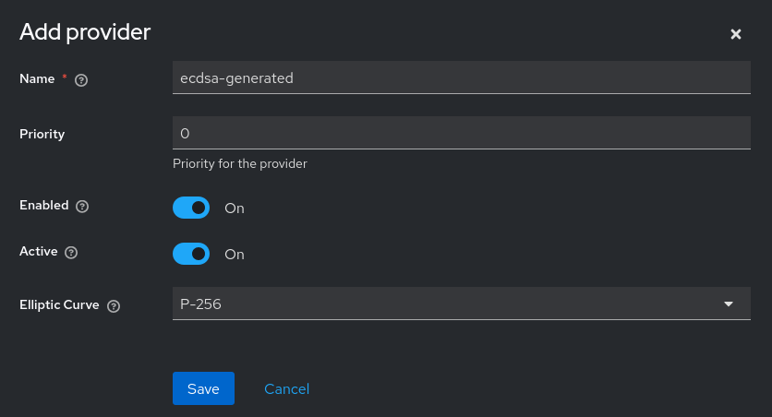This screenshot has width=772, height=417.
Task: Toggle the Enabled switch off
Action: pyautogui.click(x=191, y=208)
